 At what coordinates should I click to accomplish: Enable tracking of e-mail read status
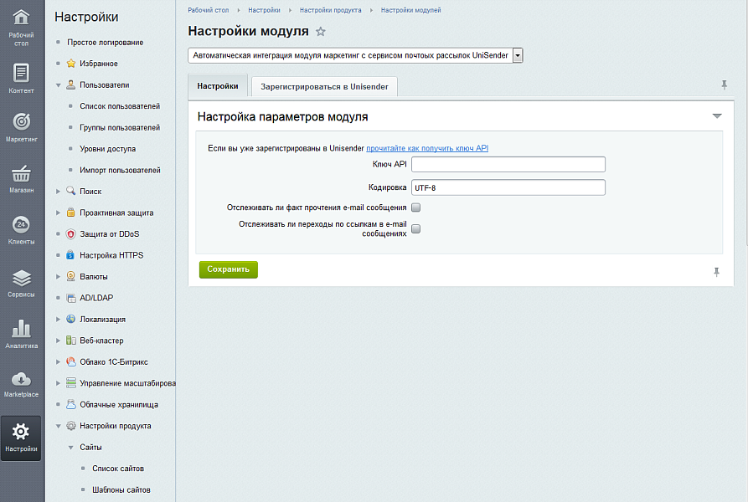(x=415, y=207)
